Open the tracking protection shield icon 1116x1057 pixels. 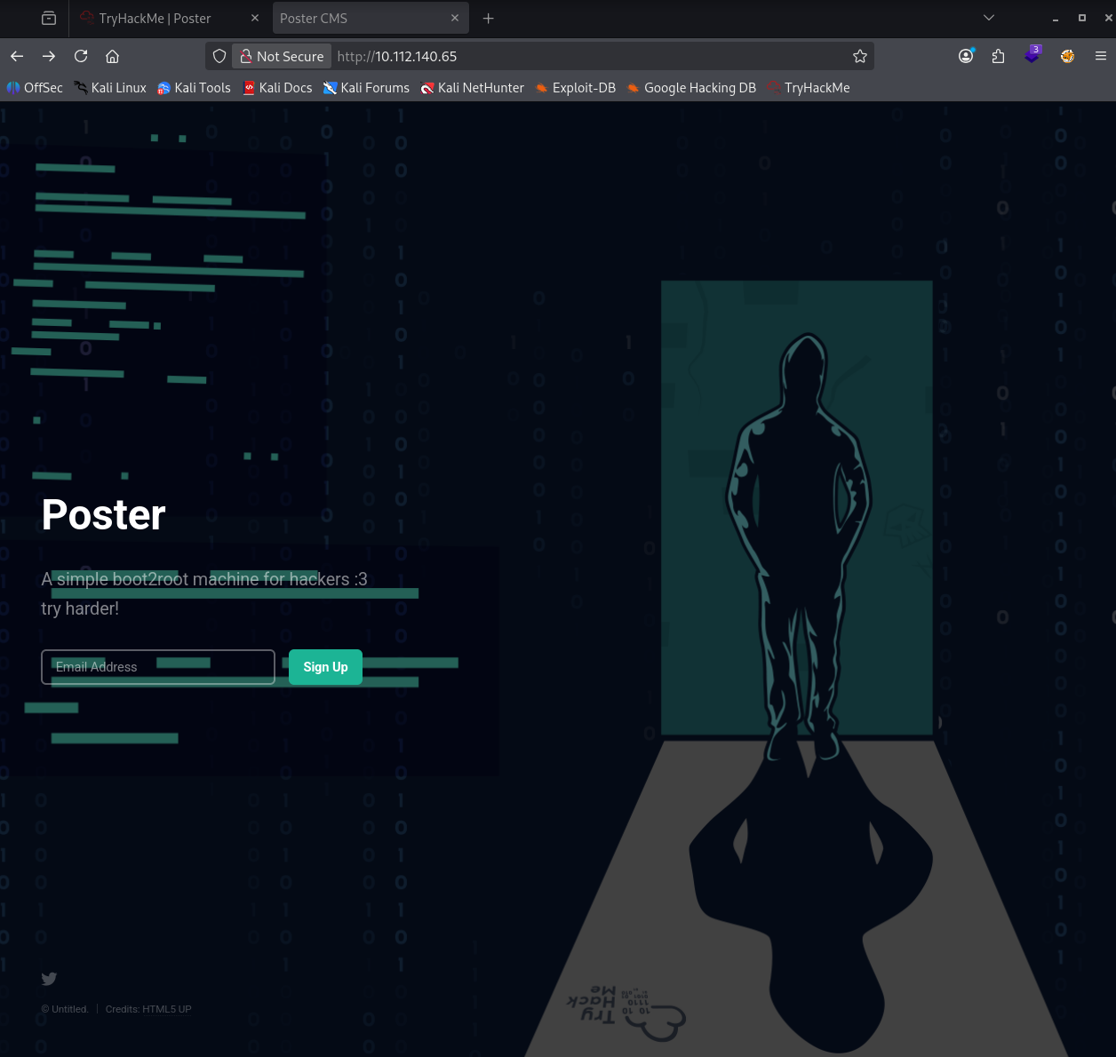219,56
